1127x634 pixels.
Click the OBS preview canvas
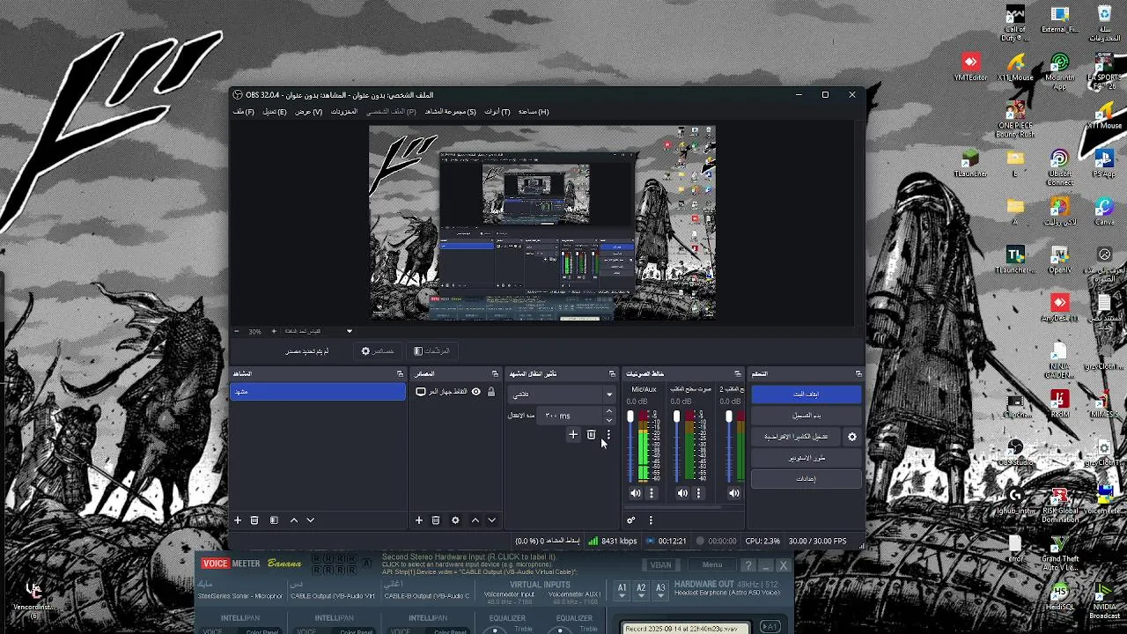[x=542, y=222]
